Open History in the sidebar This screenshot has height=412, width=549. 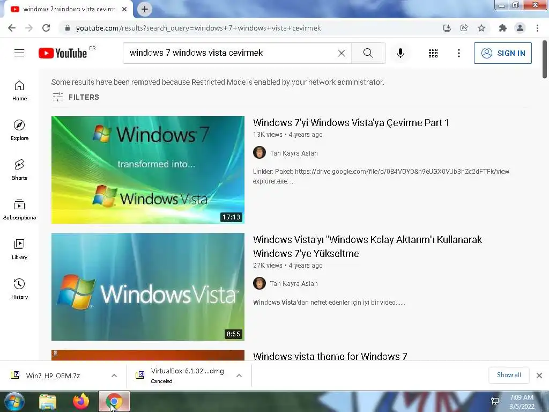19,289
